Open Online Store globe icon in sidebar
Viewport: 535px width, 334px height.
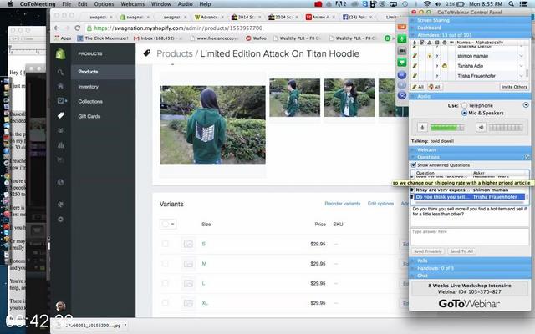60,182
